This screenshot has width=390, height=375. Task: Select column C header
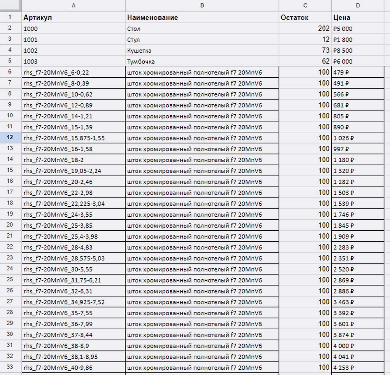[x=305, y=5]
